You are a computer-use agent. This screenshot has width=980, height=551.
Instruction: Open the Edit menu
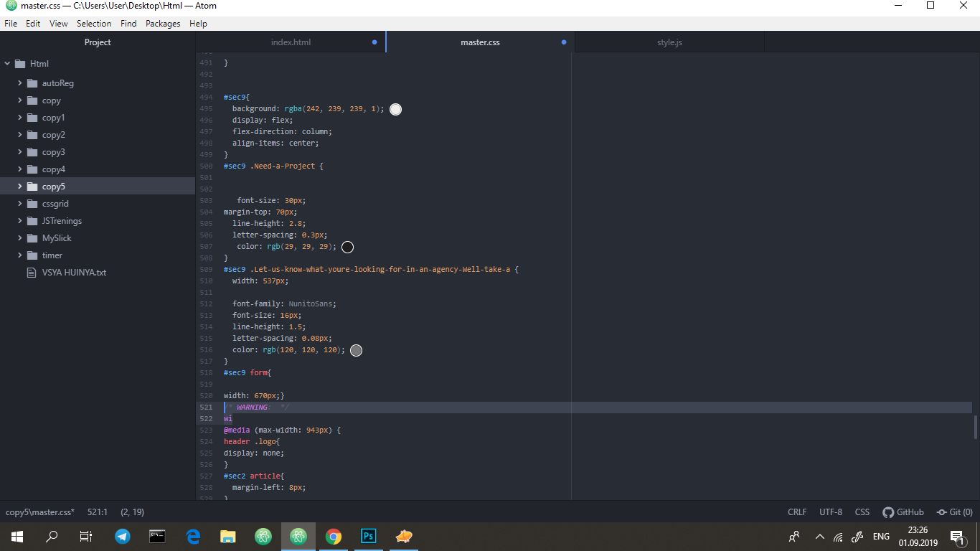(33, 24)
